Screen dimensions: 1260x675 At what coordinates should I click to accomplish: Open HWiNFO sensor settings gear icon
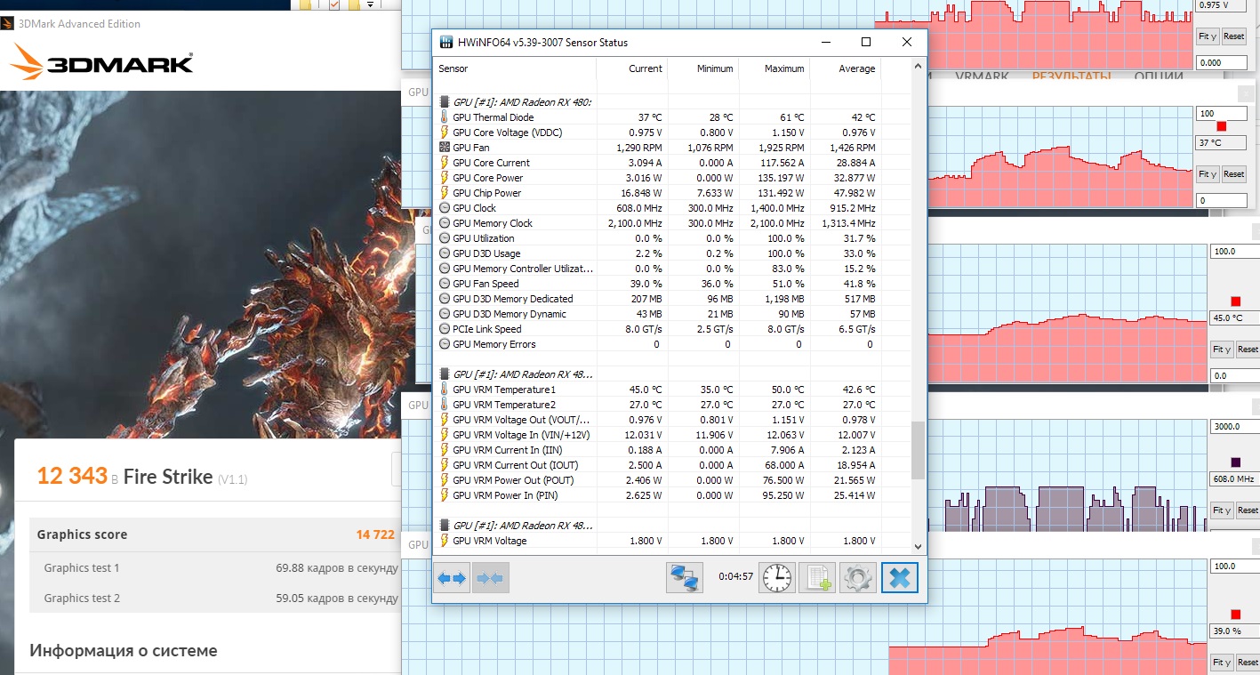click(857, 578)
